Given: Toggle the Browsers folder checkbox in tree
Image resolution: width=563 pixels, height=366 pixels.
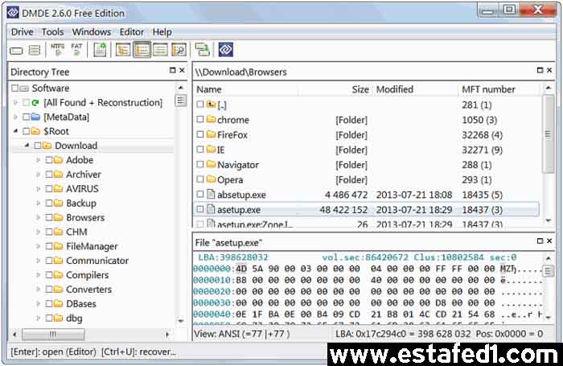Looking at the screenshot, I should click(49, 218).
